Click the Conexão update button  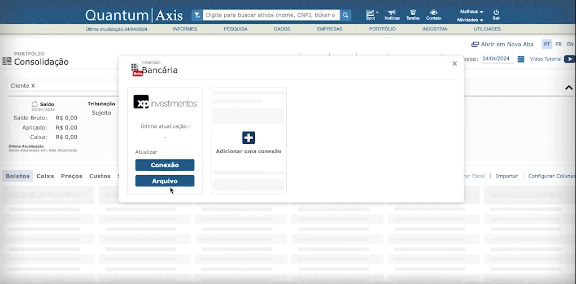(x=164, y=165)
